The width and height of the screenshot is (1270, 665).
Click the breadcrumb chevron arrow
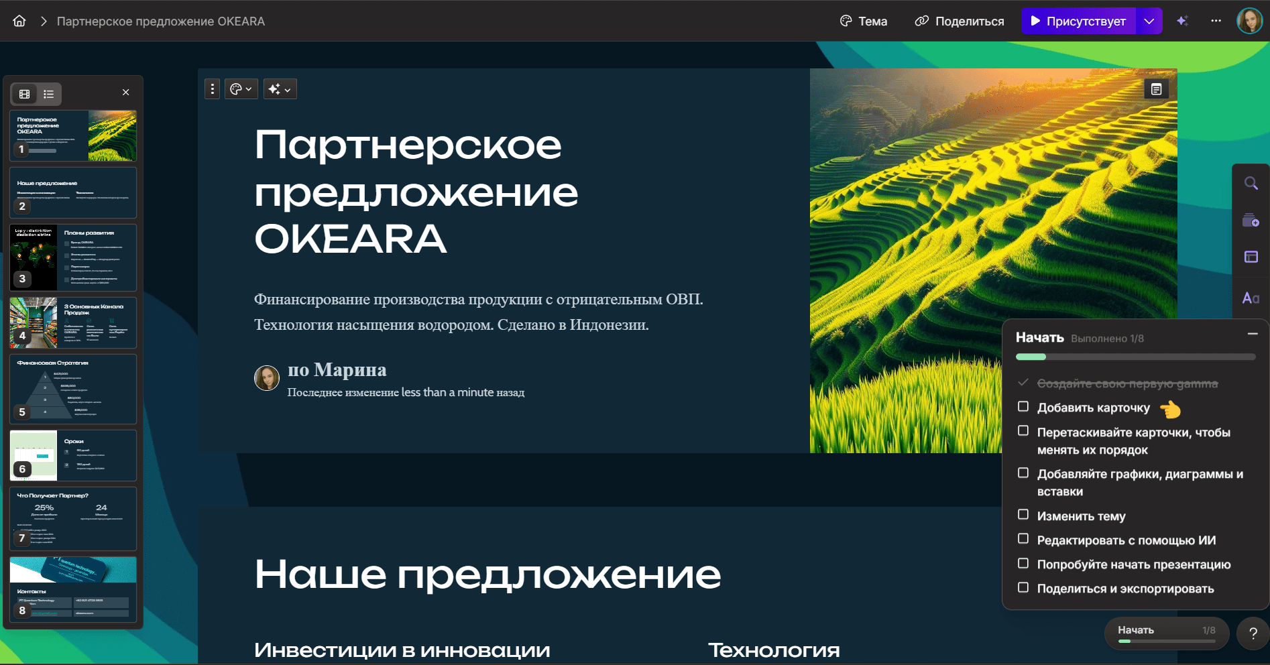coord(44,21)
